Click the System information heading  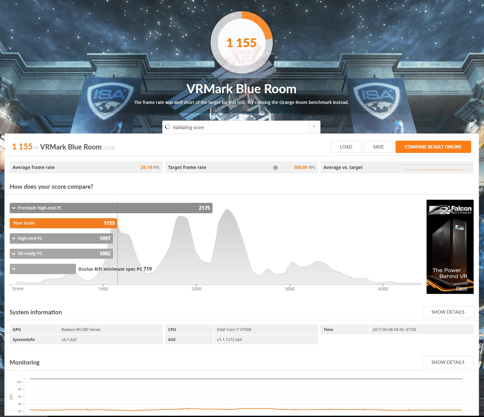pos(36,312)
